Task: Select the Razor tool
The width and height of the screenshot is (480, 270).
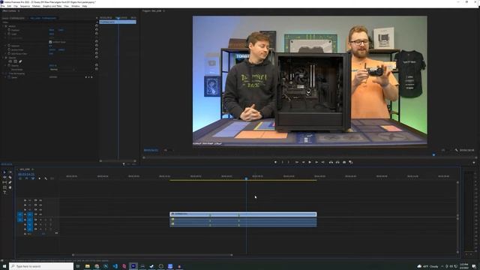Action: (10, 177)
